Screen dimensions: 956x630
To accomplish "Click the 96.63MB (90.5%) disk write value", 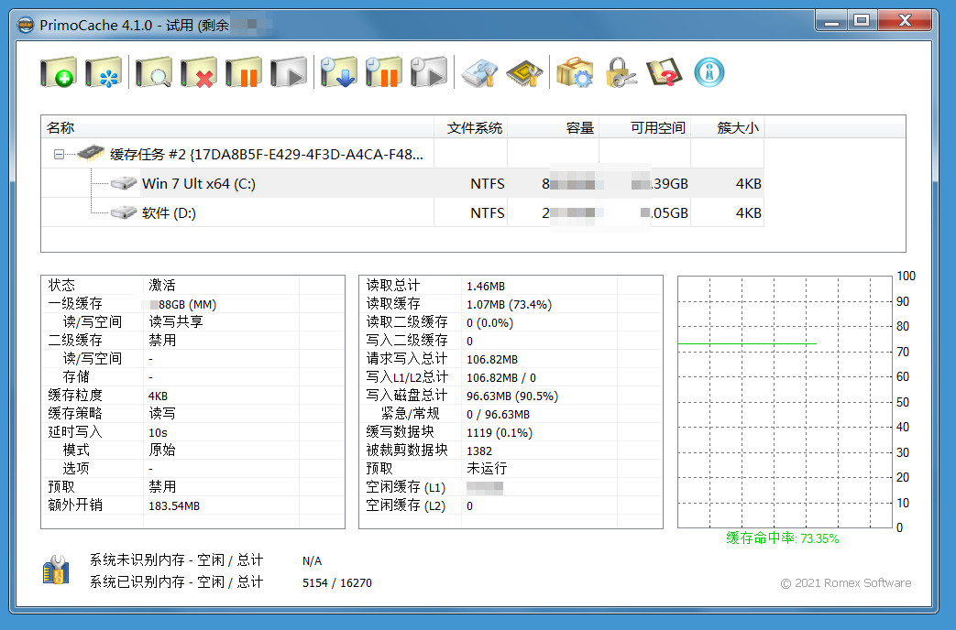I will coord(512,396).
